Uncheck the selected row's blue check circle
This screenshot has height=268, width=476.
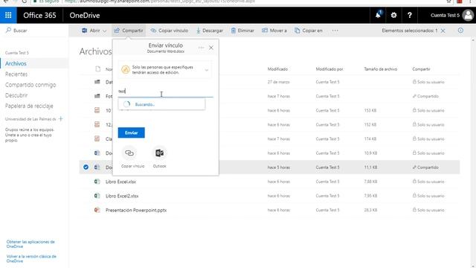(x=86, y=167)
